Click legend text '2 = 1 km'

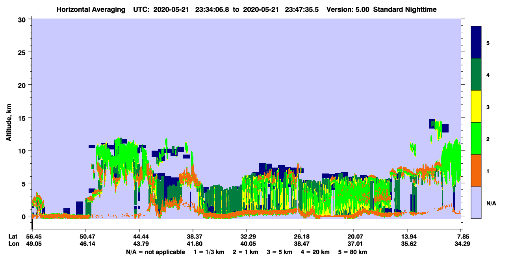pos(245,252)
